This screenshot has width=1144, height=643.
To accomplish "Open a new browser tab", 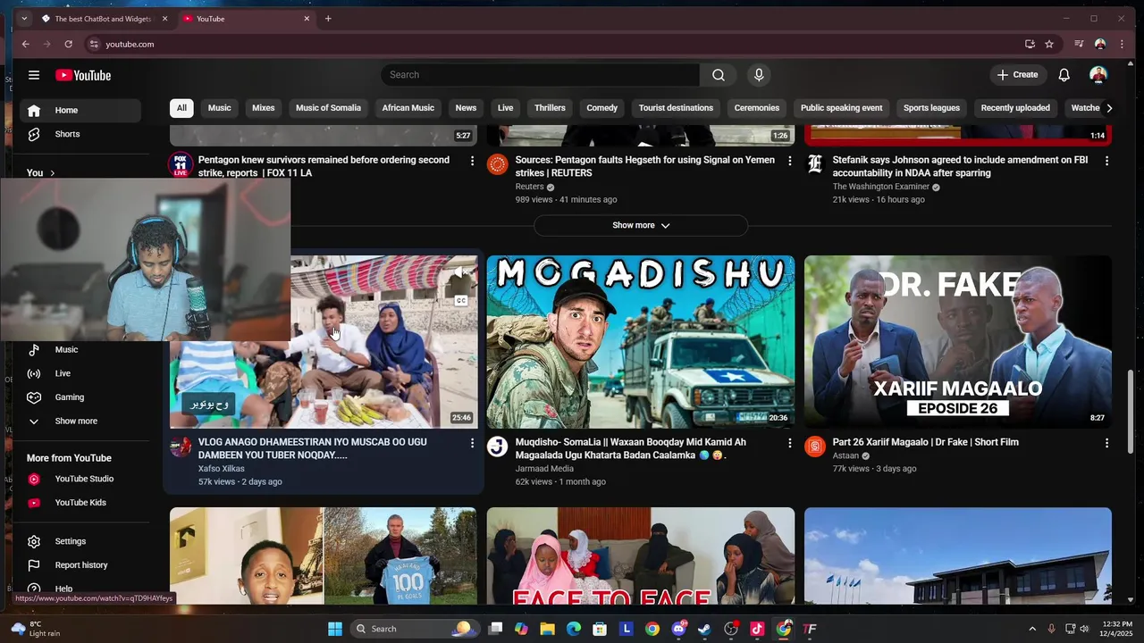I will 328,19.
